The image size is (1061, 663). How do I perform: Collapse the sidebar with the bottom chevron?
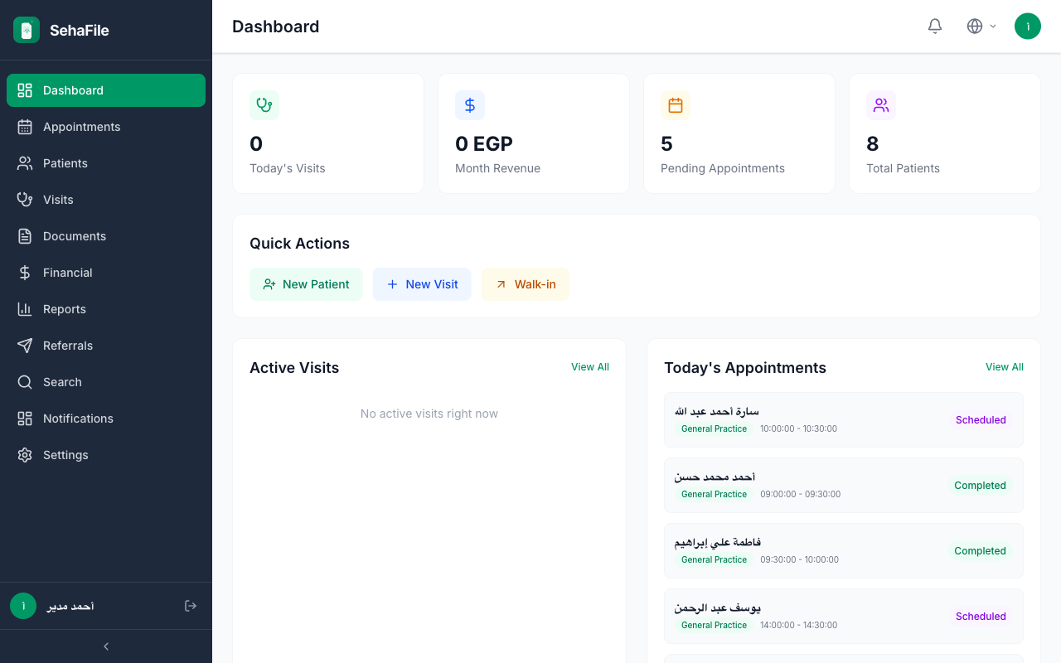106,646
